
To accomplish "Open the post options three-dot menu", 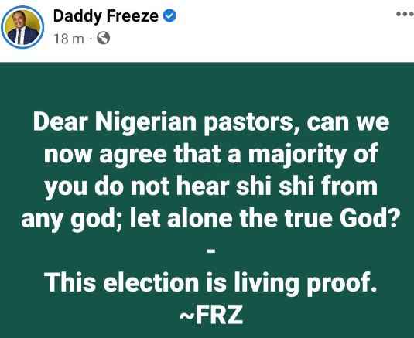I will pos(405,14).
